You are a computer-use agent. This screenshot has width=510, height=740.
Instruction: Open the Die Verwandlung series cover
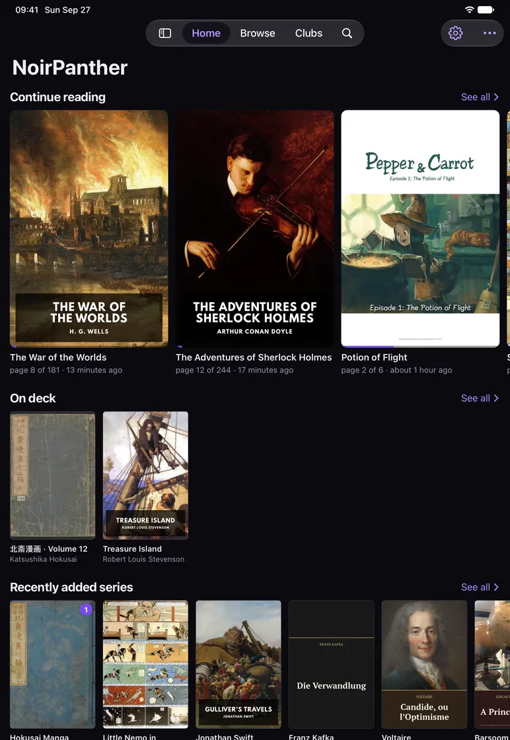click(x=331, y=665)
